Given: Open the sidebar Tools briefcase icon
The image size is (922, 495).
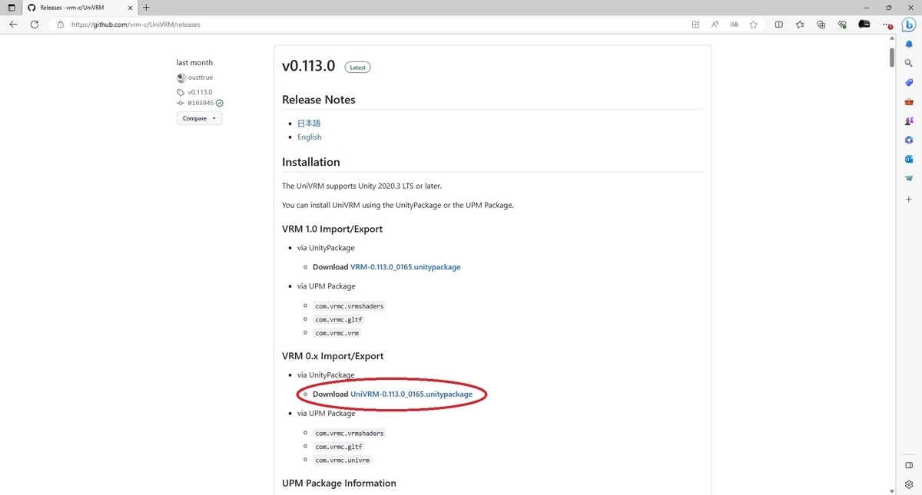Looking at the screenshot, I should click(909, 101).
